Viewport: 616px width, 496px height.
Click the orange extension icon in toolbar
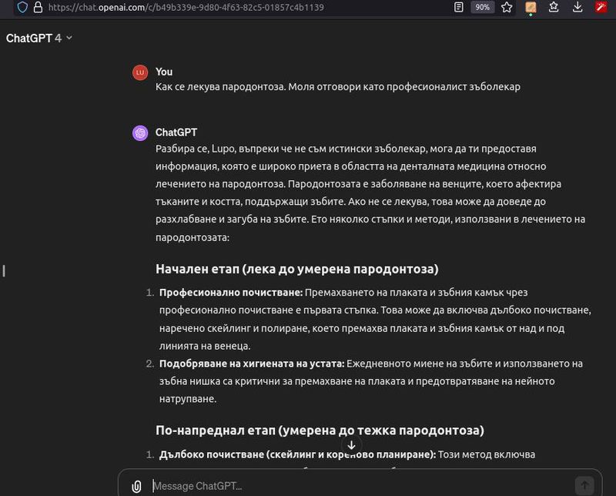[x=531, y=7]
